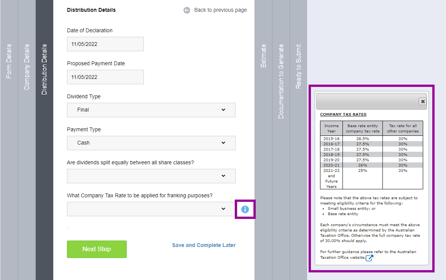Open the Company Details tab
The image size is (446, 280).
point(27,67)
